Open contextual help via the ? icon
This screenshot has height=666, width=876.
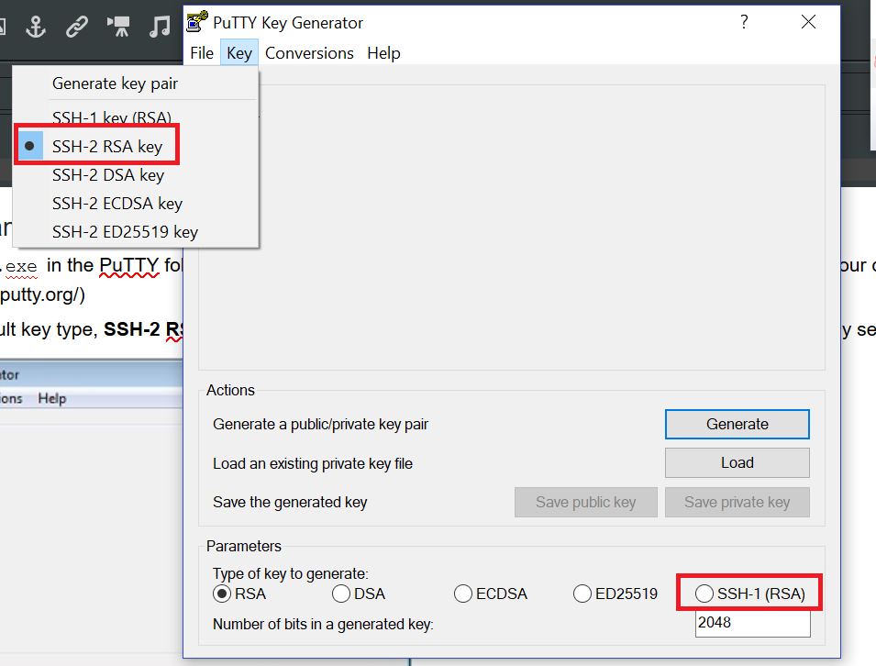(744, 22)
